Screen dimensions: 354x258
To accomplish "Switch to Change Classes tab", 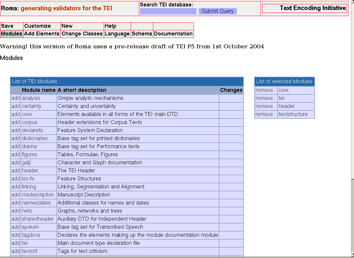I will click(x=82, y=34).
